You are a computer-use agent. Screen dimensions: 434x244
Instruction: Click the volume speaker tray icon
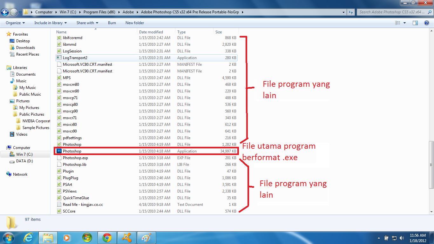click(x=402, y=238)
